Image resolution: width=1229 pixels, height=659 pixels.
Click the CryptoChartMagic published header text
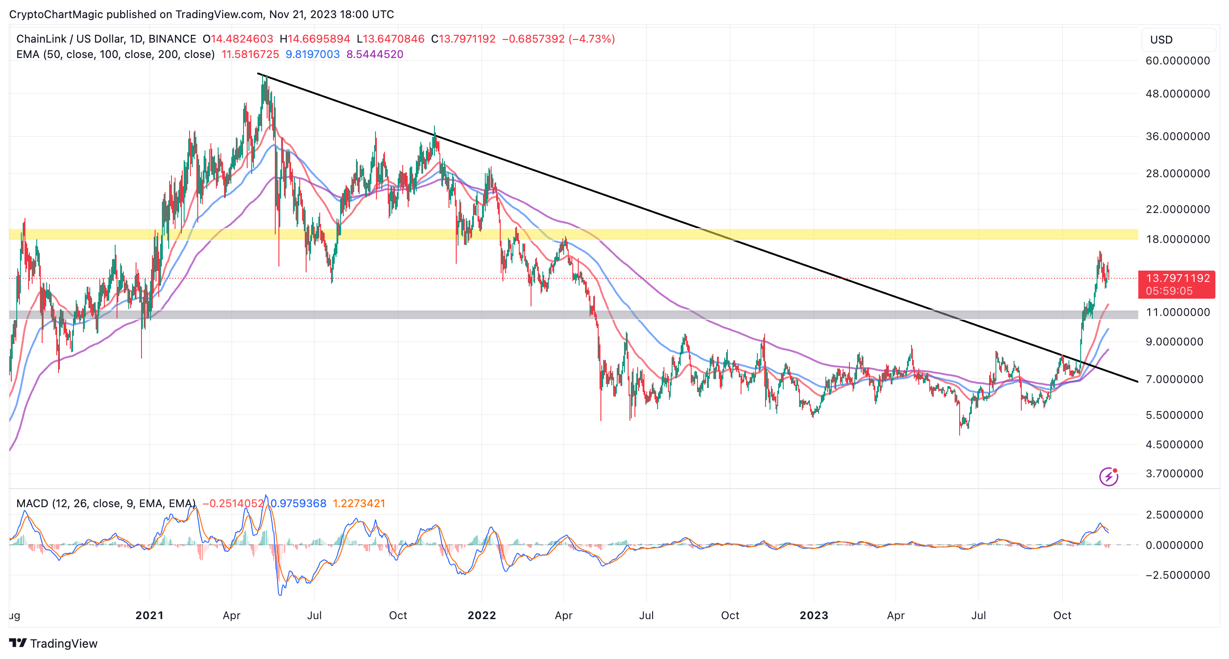[x=201, y=15]
